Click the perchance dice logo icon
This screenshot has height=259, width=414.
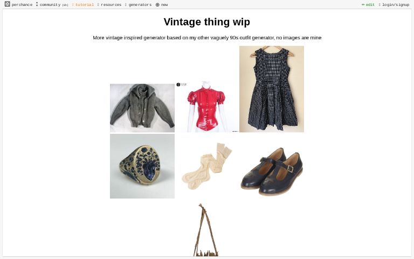[8, 4]
